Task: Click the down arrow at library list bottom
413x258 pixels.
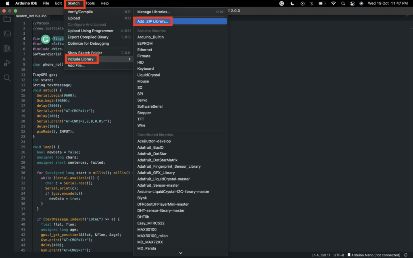Action: click(181, 253)
